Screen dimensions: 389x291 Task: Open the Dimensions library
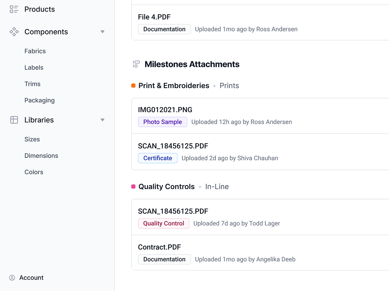pos(41,156)
